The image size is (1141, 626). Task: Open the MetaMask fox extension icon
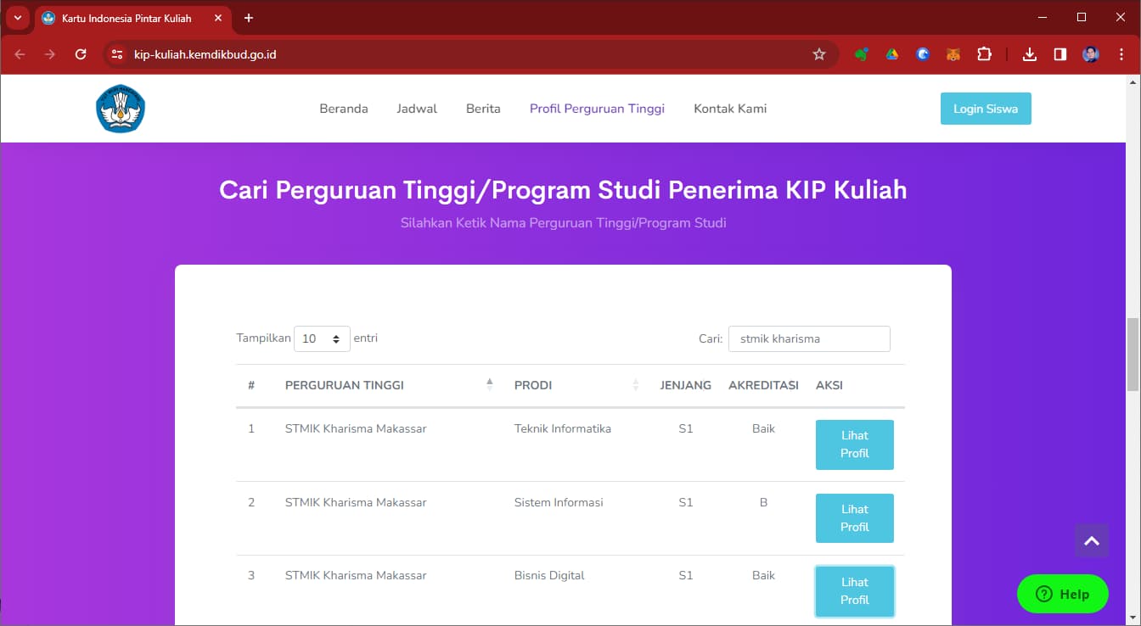(x=953, y=54)
